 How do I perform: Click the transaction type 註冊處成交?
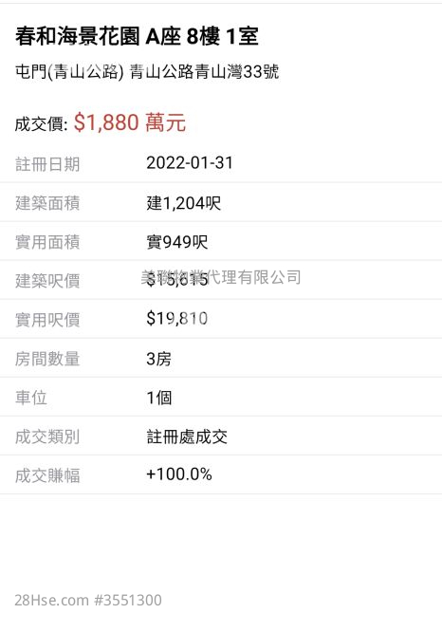[187, 437]
